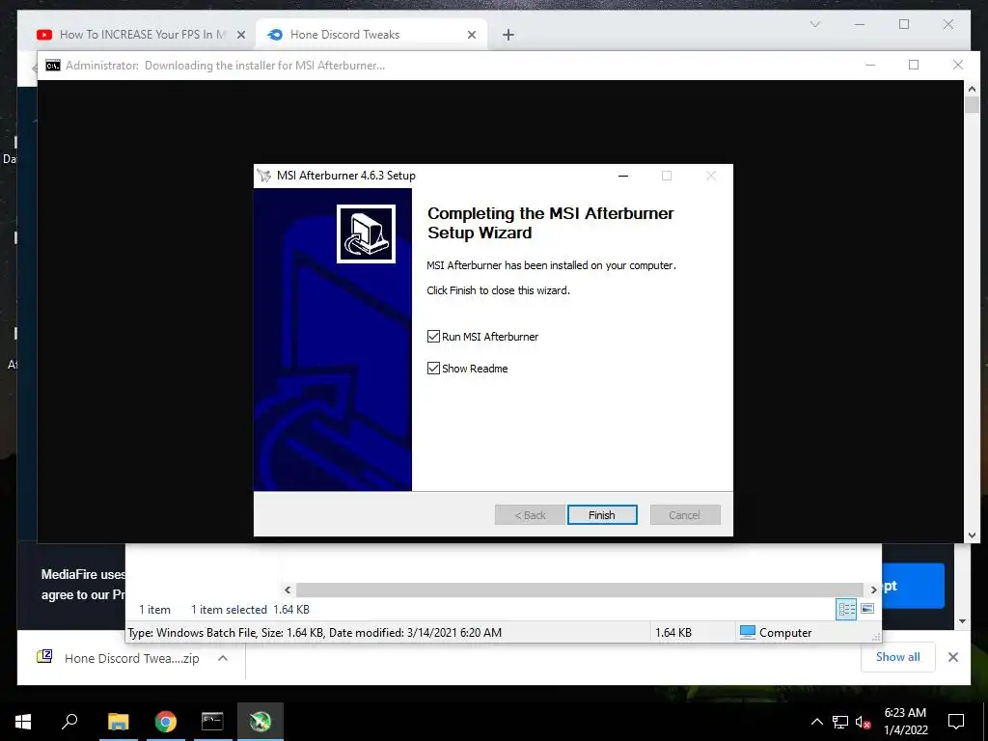Uncheck the Show Readme checkbox
Image resolution: width=988 pixels, height=741 pixels.
(433, 368)
